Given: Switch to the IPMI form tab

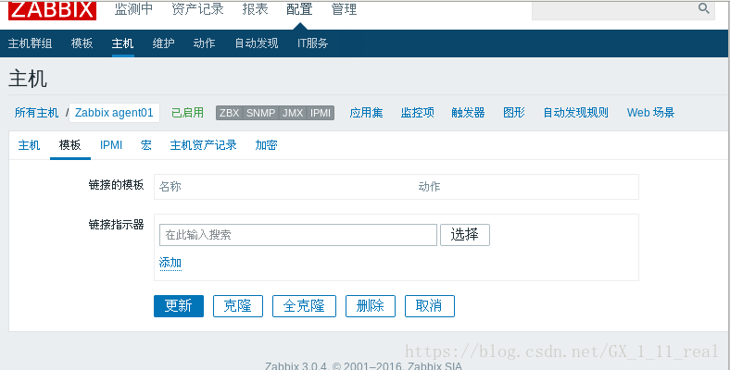Looking at the screenshot, I should pos(111,145).
